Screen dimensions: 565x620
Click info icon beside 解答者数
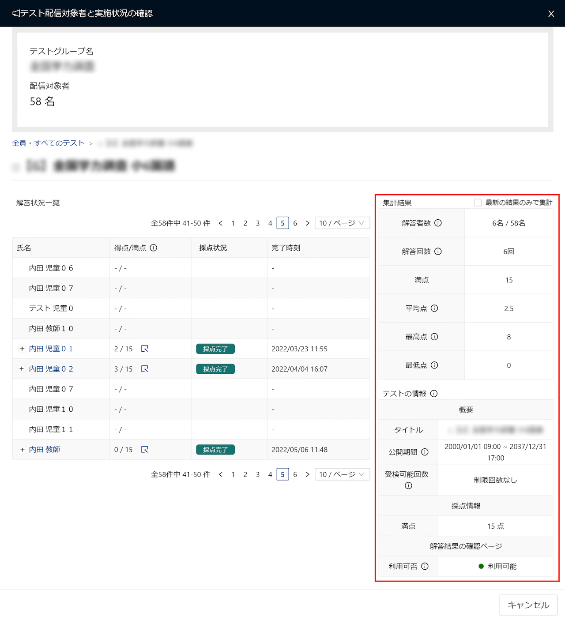[438, 223]
